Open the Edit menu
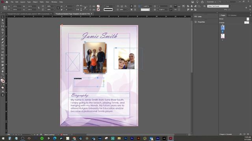The width and height of the screenshot is (252, 141). (17, 2)
